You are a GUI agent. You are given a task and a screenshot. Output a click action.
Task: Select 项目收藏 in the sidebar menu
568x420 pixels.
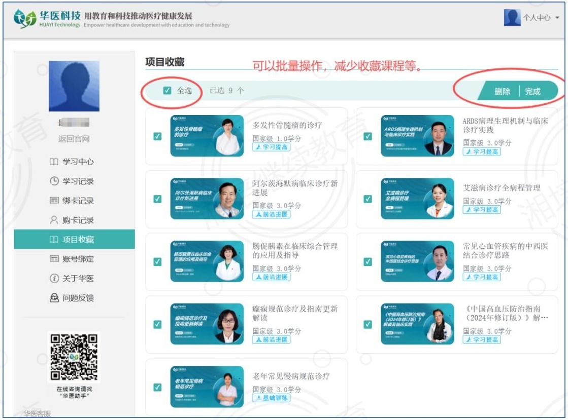(74, 240)
